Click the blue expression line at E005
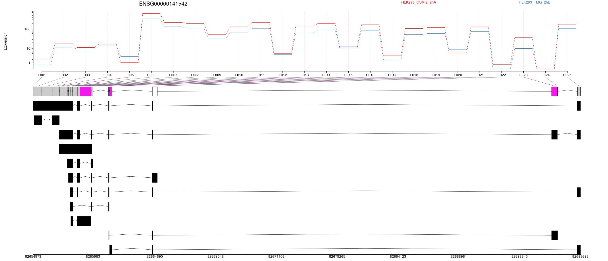The height and width of the screenshot is (261, 608). pyautogui.click(x=129, y=57)
